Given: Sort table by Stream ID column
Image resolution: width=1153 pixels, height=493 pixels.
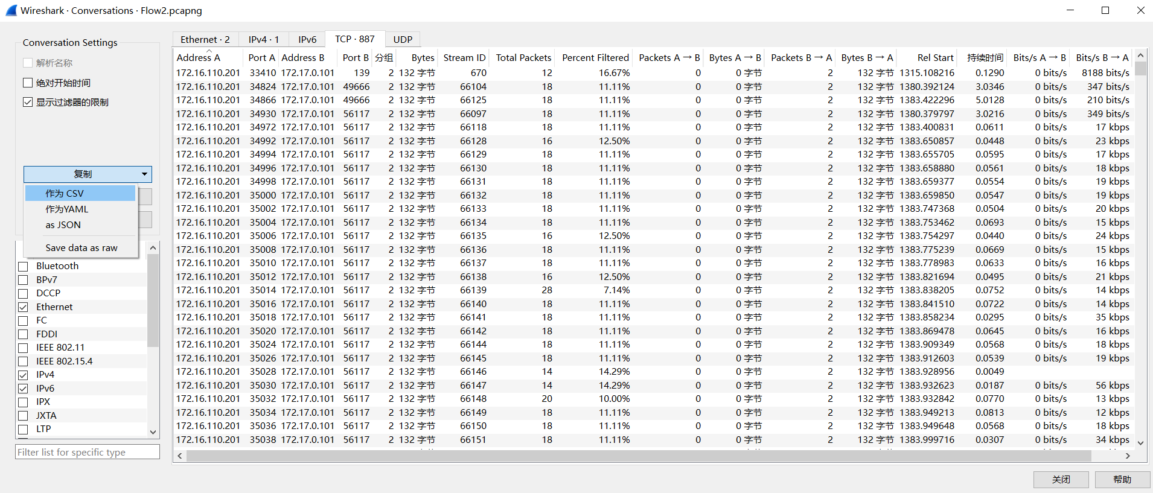Looking at the screenshot, I should coord(464,58).
